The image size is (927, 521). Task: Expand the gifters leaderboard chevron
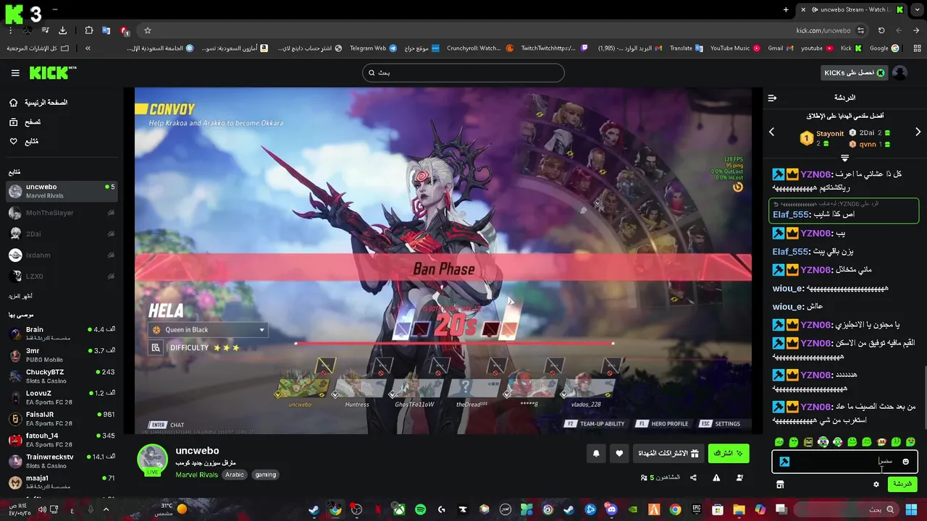point(844,157)
